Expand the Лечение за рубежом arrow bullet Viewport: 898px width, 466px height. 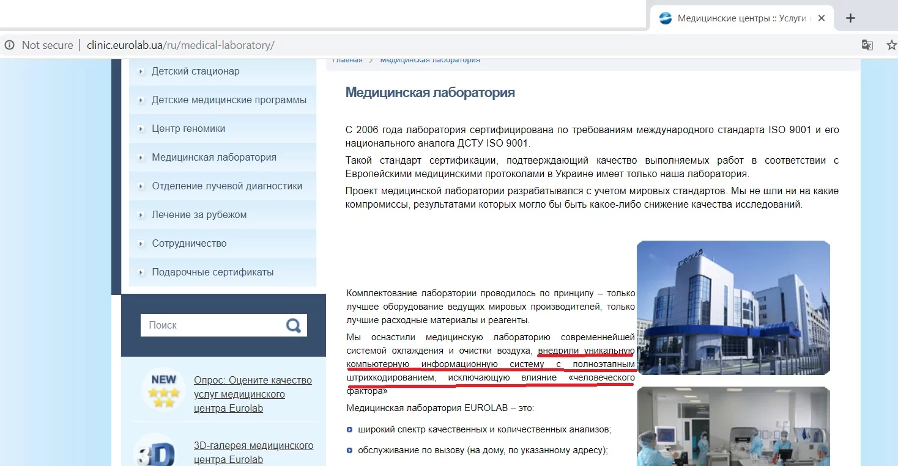(141, 215)
